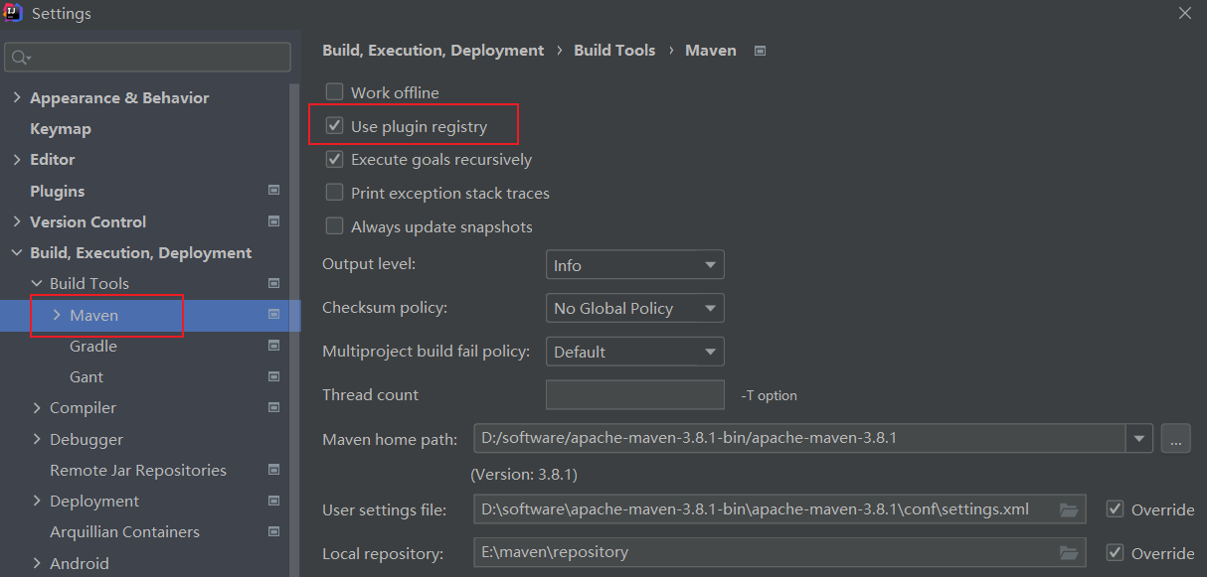
Task: Click the browse folder icon for User settings file
Action: 1070,508
